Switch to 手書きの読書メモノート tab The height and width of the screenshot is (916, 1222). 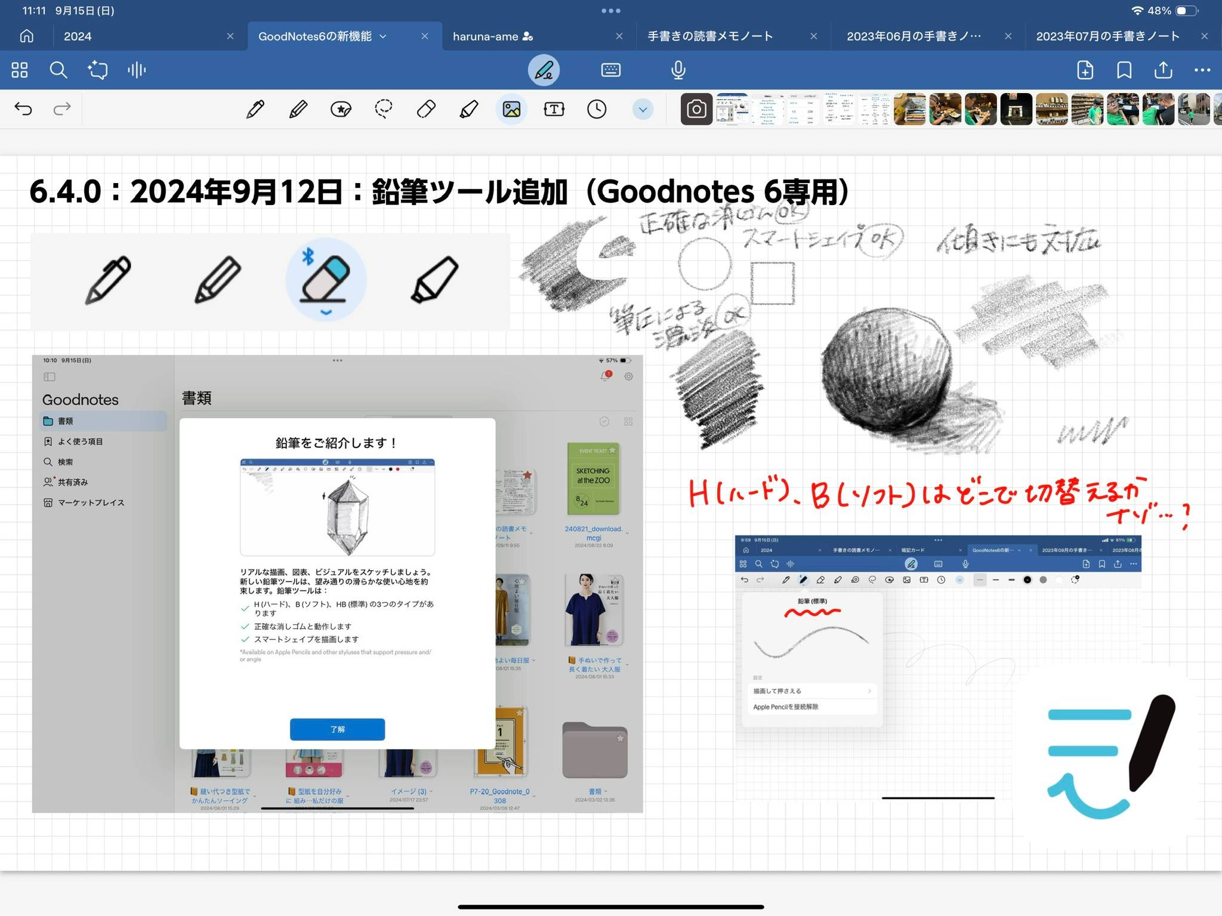click(710, 36)
